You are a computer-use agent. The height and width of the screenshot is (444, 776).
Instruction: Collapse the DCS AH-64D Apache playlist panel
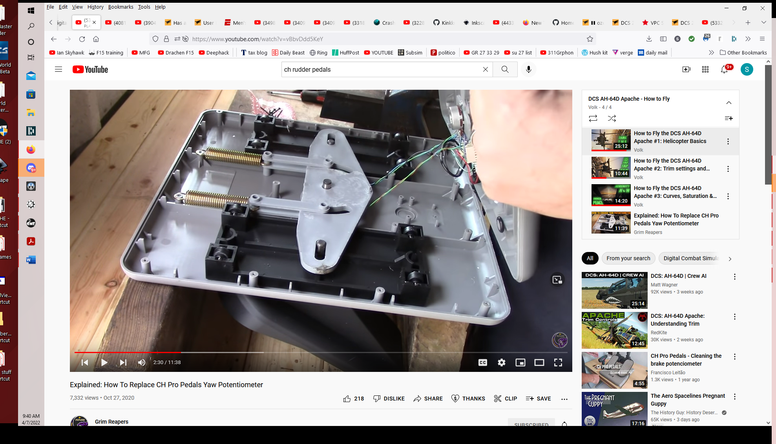coord(729,103)
